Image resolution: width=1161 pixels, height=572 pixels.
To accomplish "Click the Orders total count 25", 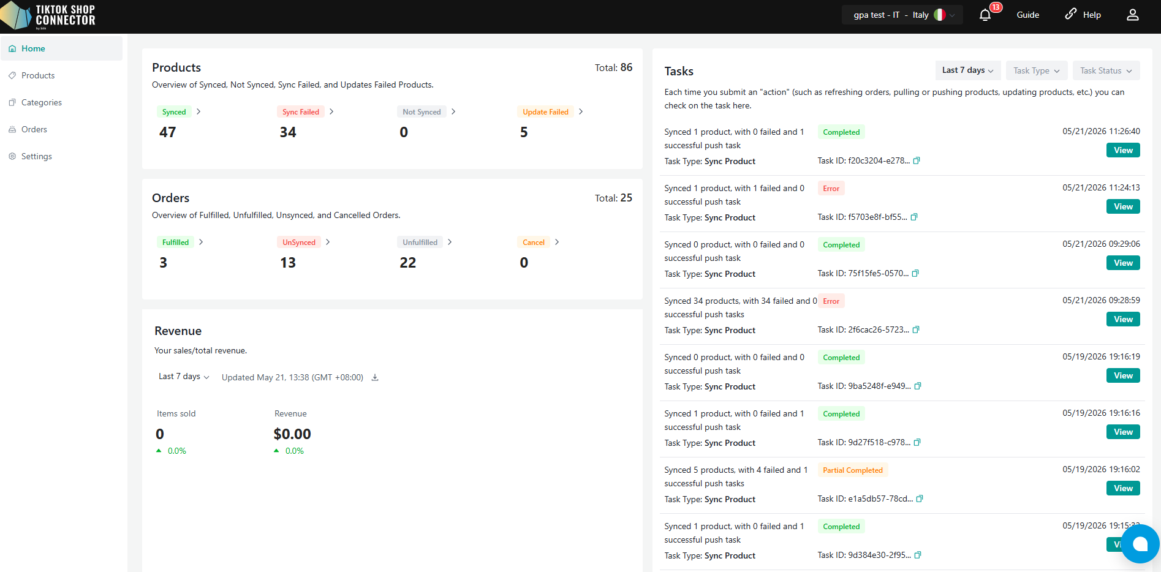I will pyautogui.click(x=626, y=198).
